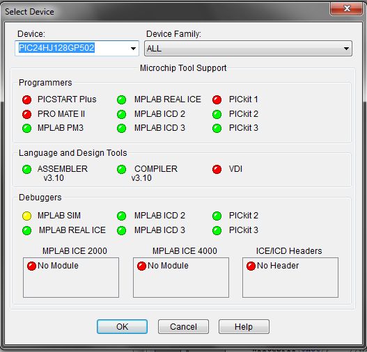Click the green MPLAB ICD 2 debugger indicator
The image size is (367, 352).
point(121,216)
